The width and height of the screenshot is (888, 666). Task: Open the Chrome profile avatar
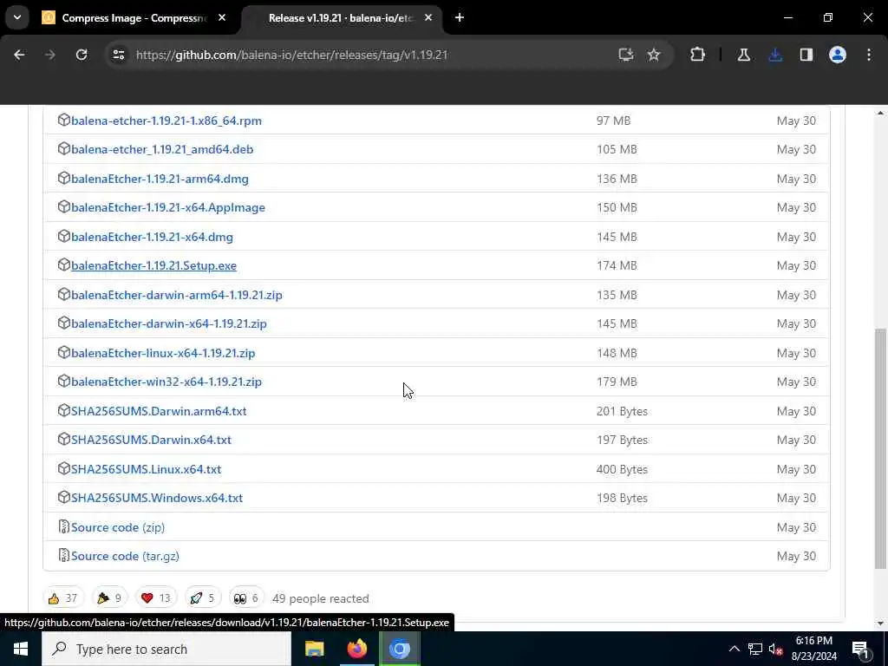click(x=838, y=55)
